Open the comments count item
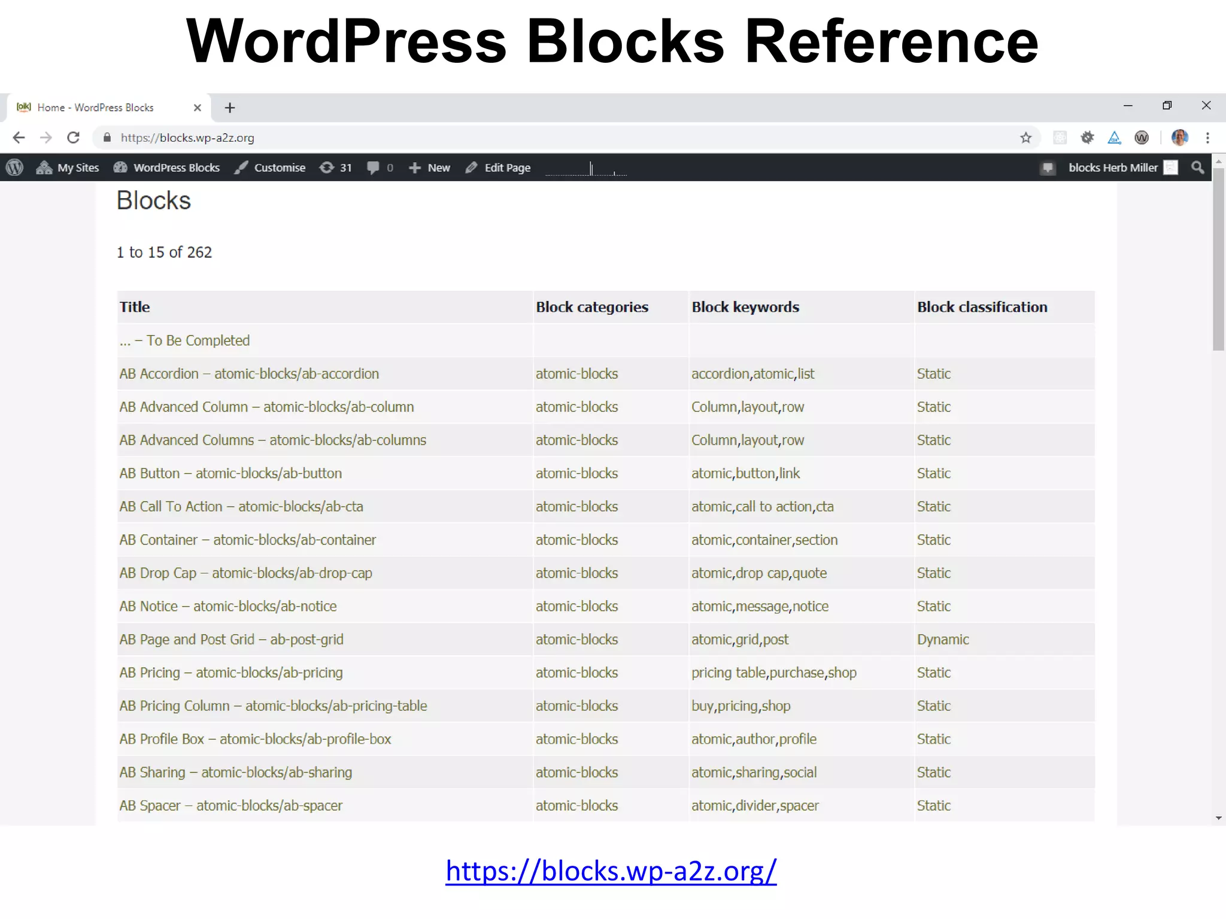The height and width of the screenshot is (919, 1226). 380,168
